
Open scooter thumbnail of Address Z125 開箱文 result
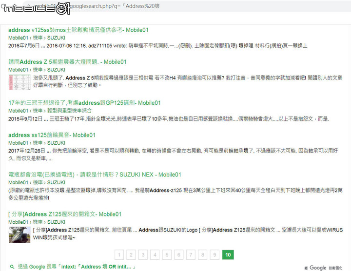pos(19,235)
